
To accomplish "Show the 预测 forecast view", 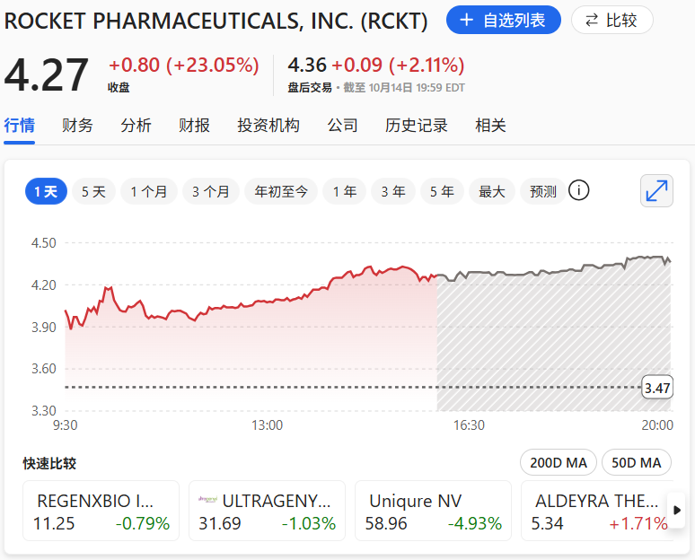I will pyautogui.click(x=543, y=191).
